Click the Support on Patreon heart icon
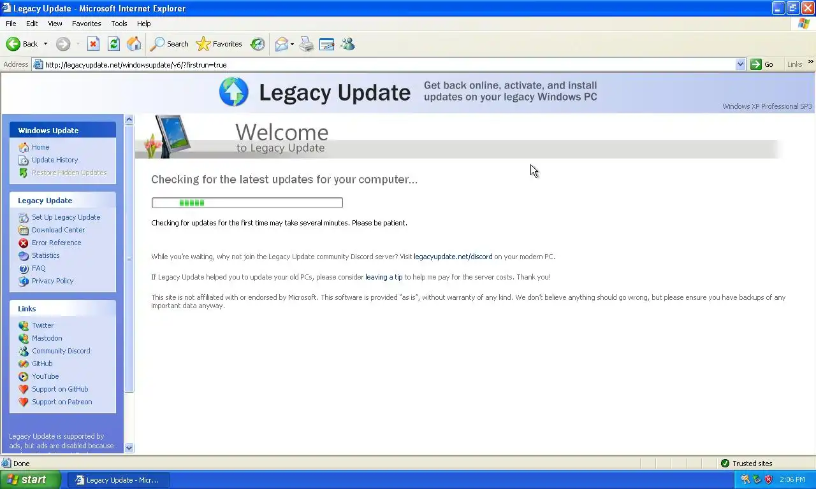Viewport: 816px width, 489px height. [24, 402]
